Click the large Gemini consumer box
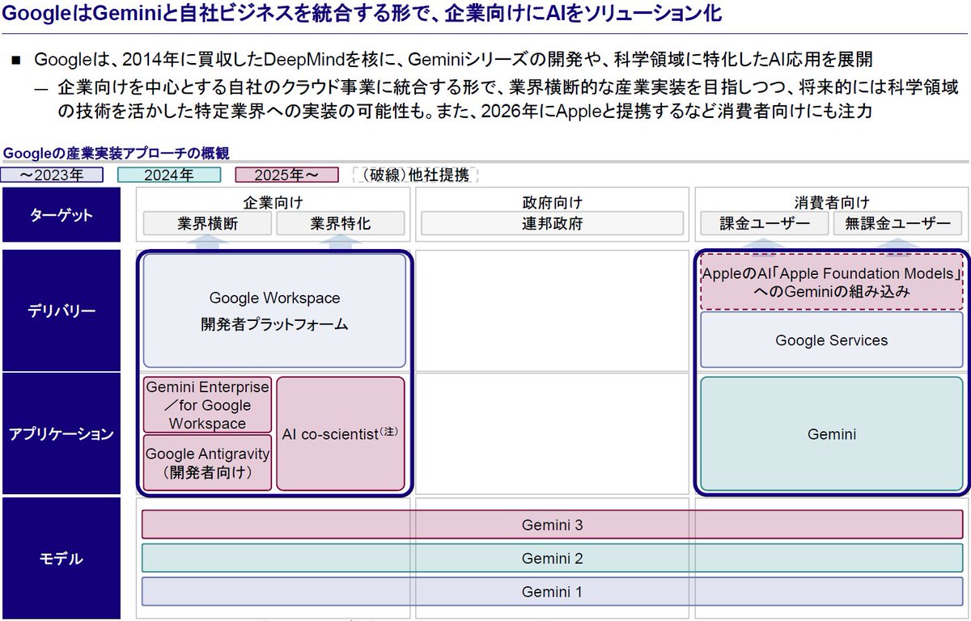Viewport: 971px width, 621px height. point(831,434)
